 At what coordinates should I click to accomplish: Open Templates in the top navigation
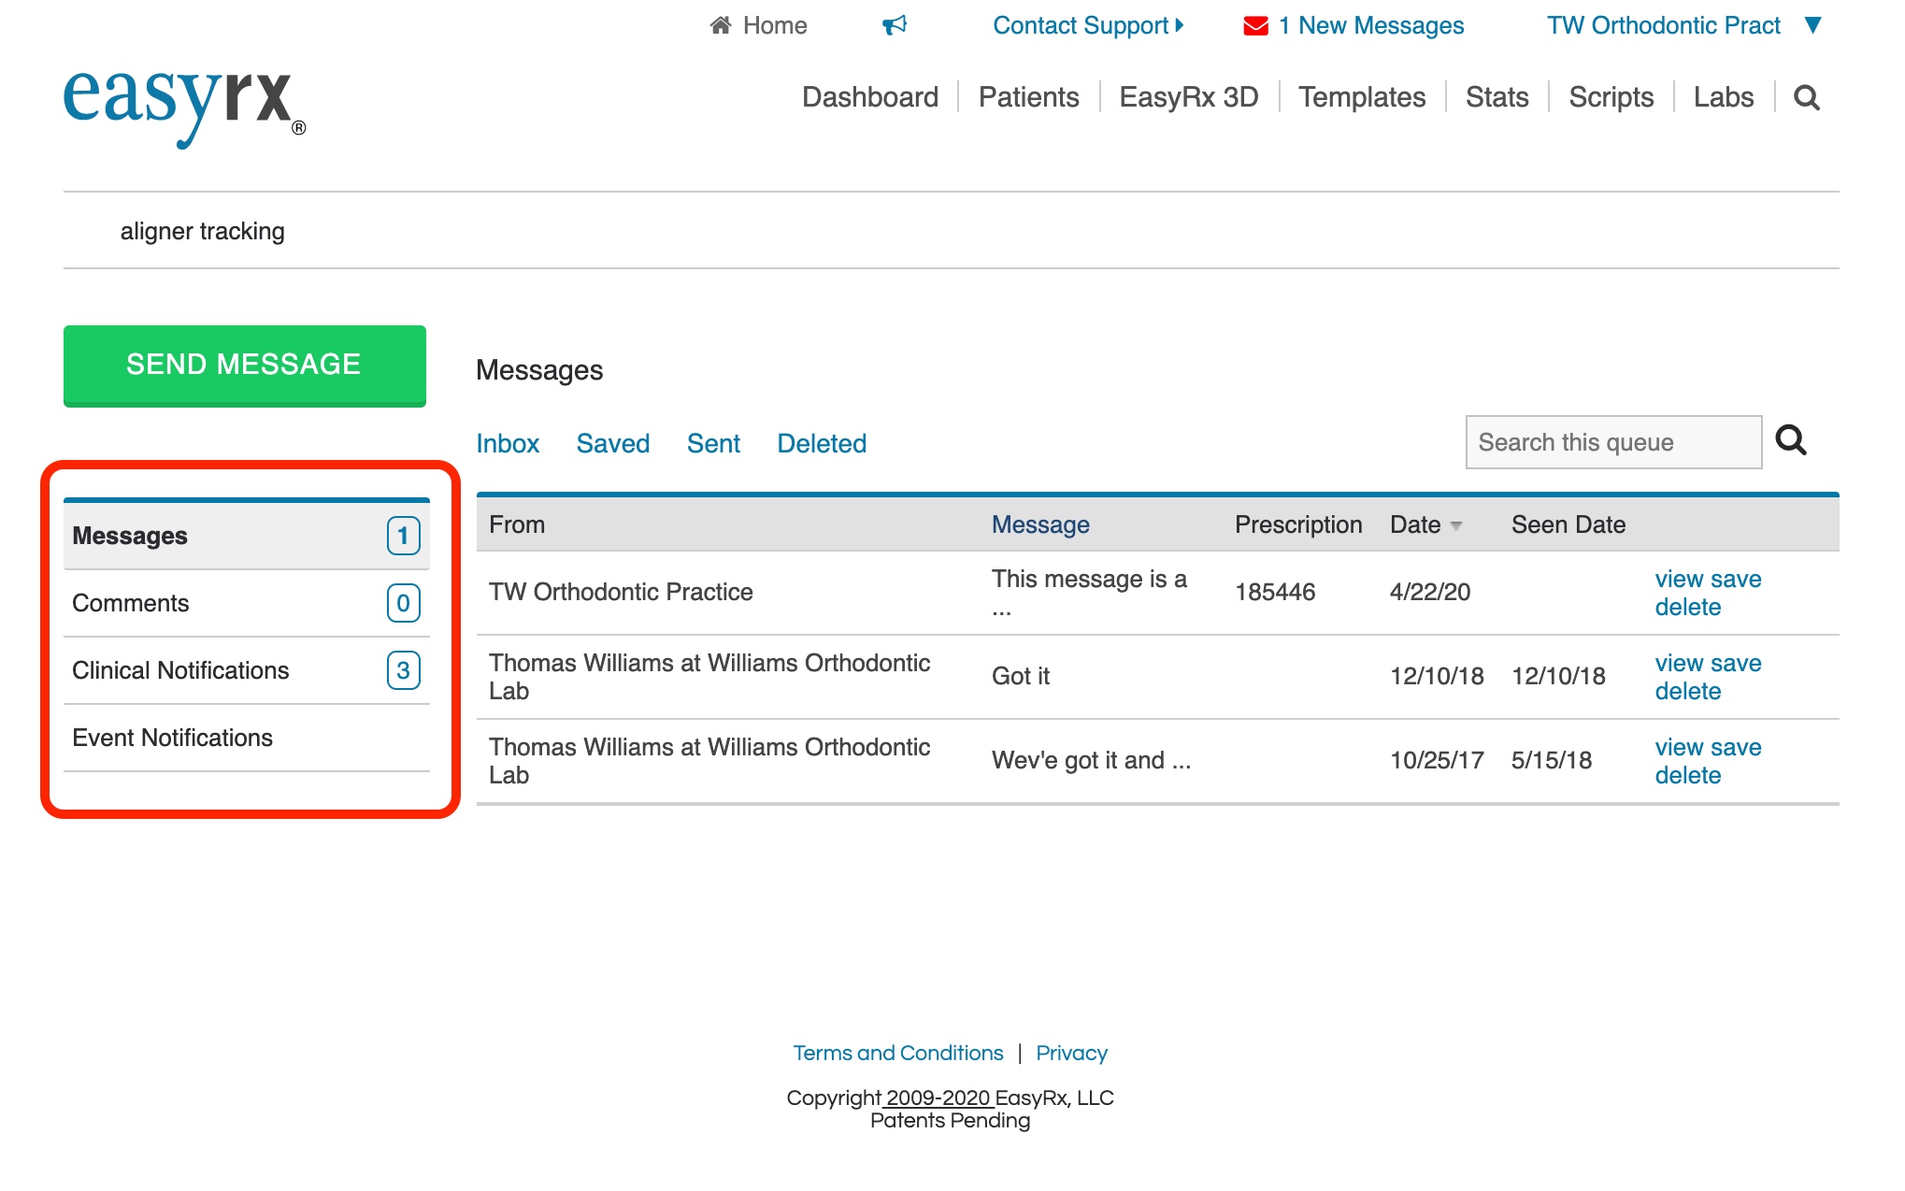[x=1361, y=97]
